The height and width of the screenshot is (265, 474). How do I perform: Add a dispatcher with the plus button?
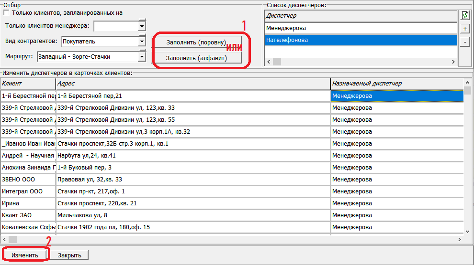click(465, 29)
